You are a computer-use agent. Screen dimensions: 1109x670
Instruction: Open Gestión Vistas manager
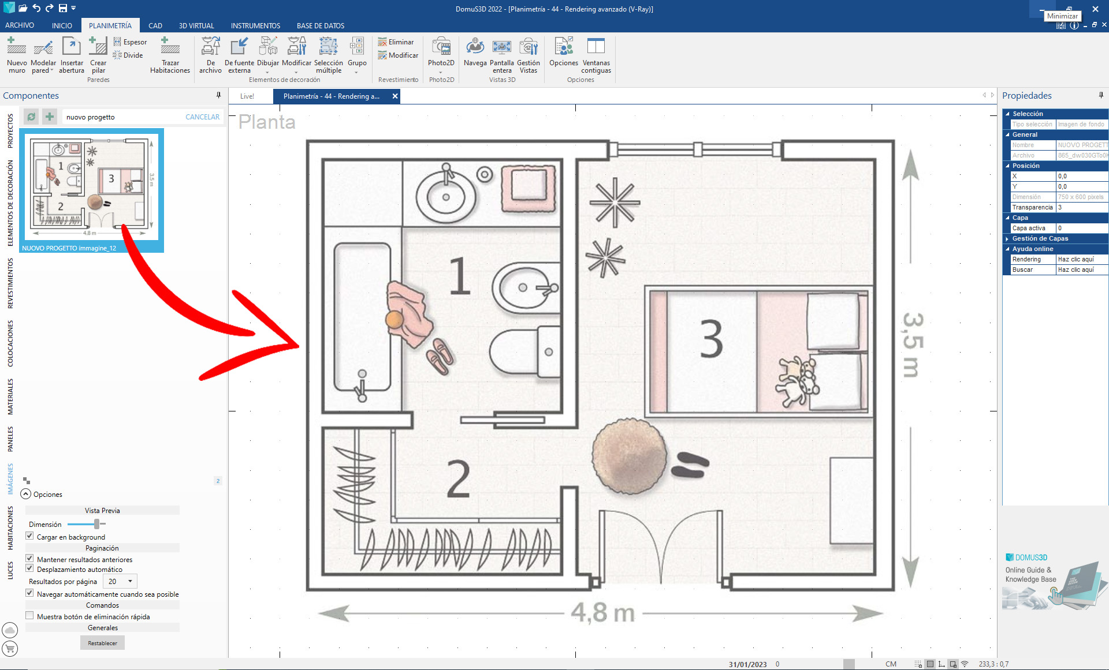pos(529,55)
